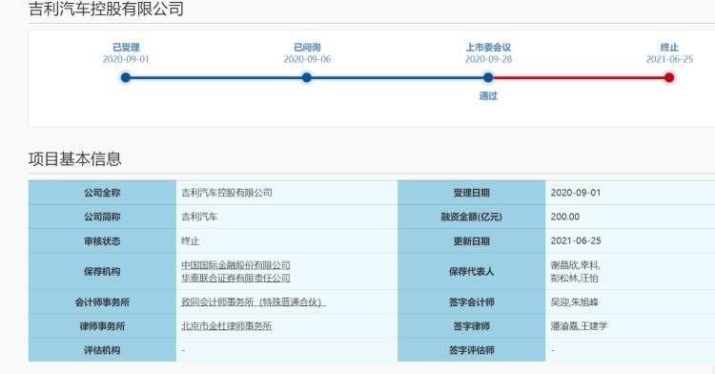Click the 已问询 stage label
715x374 pixels.
[307, 47]
